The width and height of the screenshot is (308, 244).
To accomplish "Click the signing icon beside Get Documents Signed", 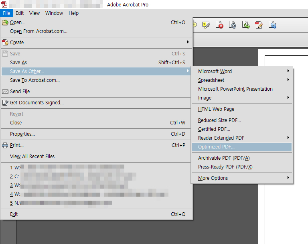I will [5, 103].
